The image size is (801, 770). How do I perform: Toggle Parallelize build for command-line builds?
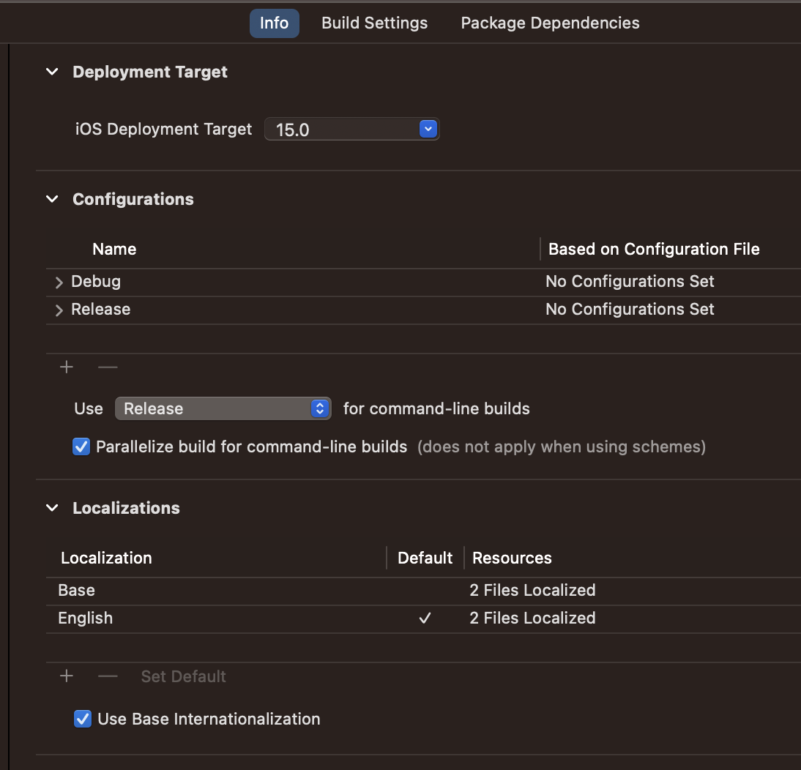pyautogui.click(x=82, y=446)
